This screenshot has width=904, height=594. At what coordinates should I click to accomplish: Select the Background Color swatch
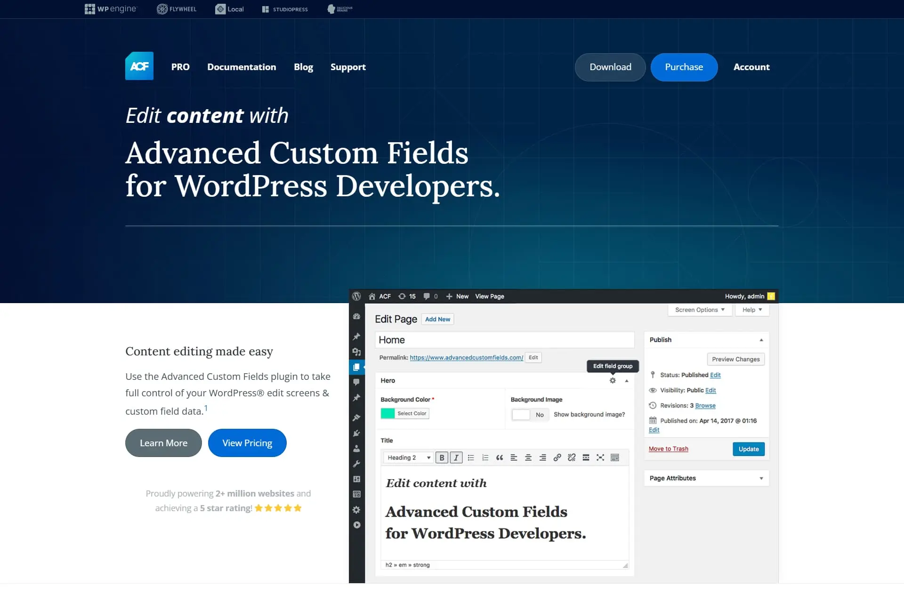387,413
